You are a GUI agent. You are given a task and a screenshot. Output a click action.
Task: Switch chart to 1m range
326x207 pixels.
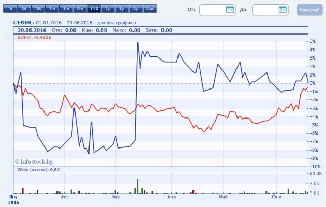52,9
